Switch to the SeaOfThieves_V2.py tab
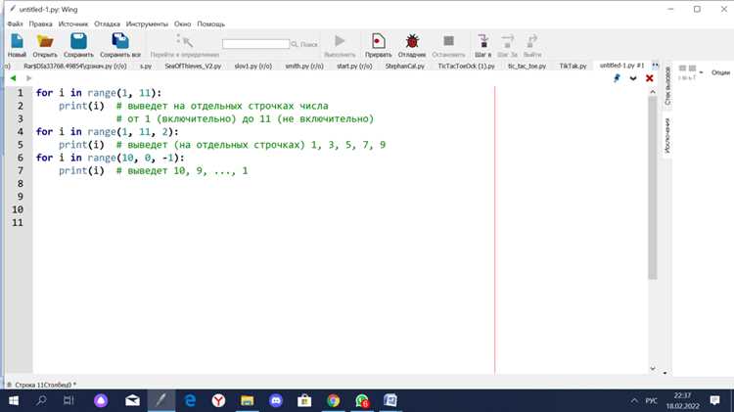Viewport: 734px width, 412px height. [x=193, y=66]
